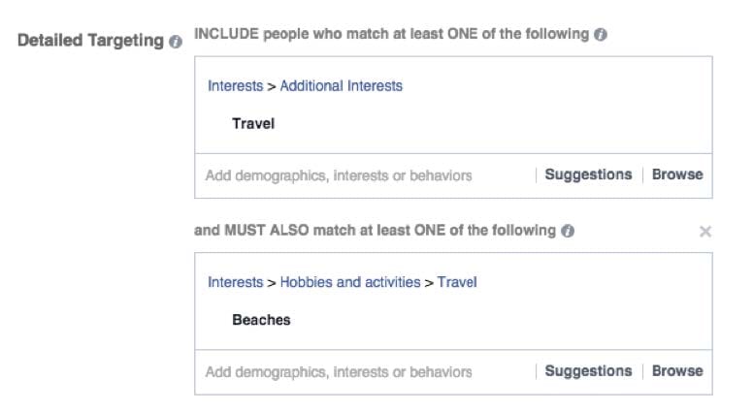Click the Travel breadcrumb in the MUST ALSO box
Image resolution: width=753 pixels, height=411 pixels.
tap(457, 282)
